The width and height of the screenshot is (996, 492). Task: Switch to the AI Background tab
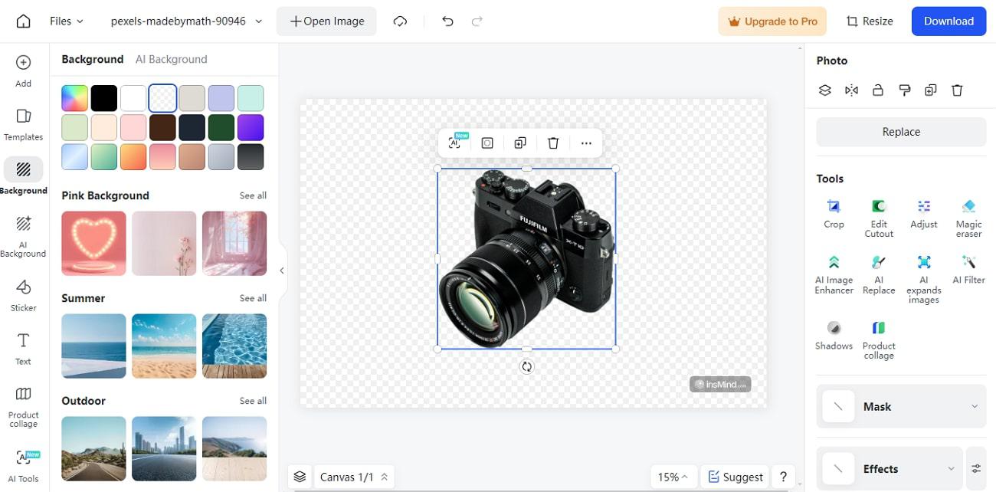171,59
